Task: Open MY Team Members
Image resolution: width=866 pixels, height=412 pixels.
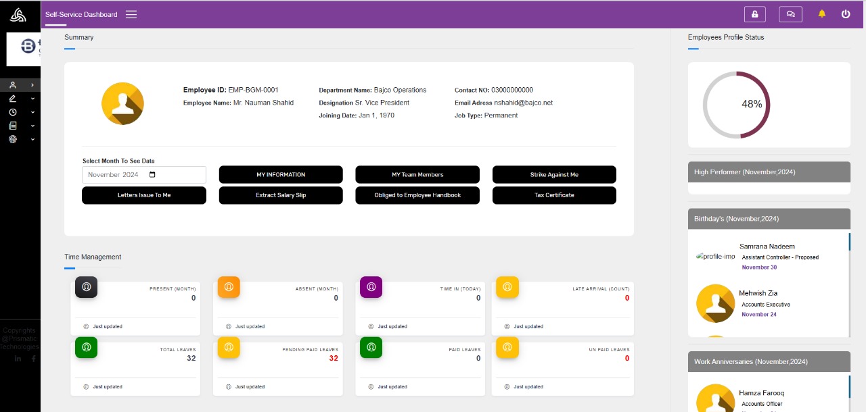Action: (417, 174)
